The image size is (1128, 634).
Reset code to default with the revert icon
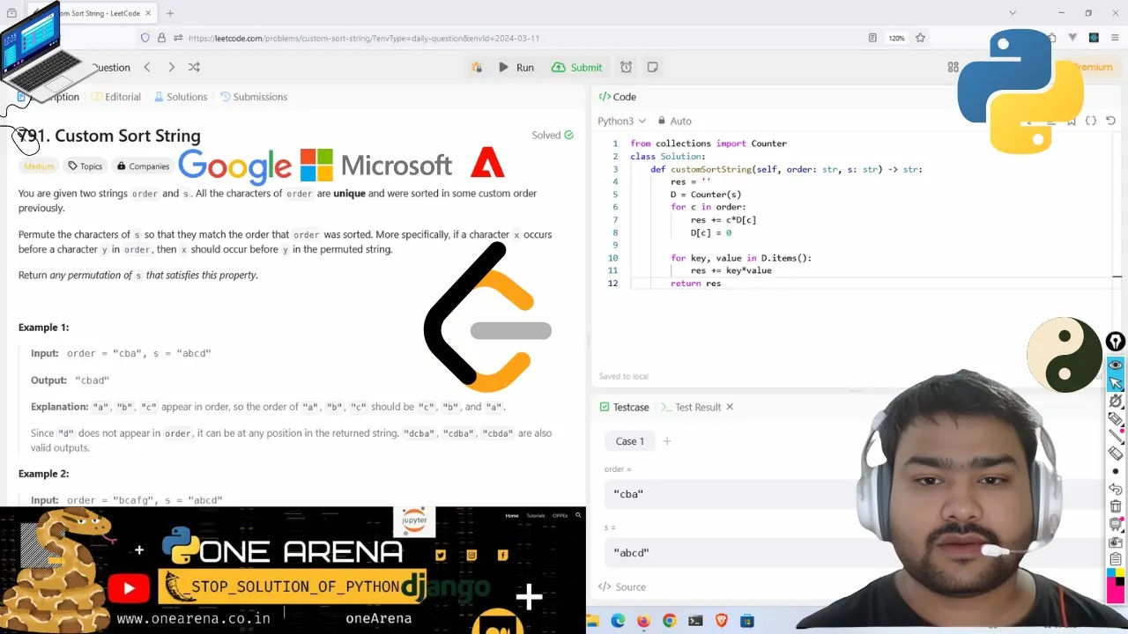(1110, 121)
